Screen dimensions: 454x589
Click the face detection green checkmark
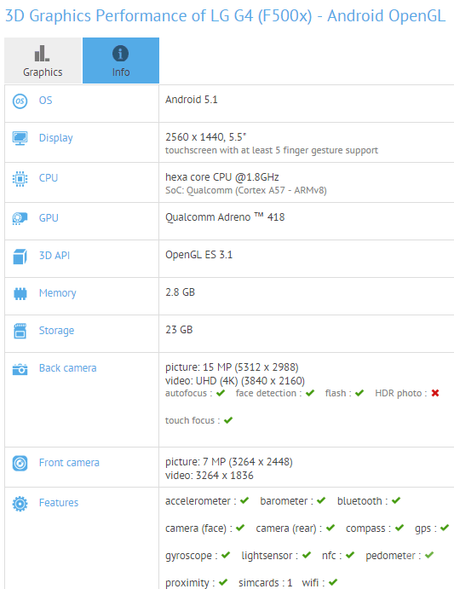pos(310,393)
